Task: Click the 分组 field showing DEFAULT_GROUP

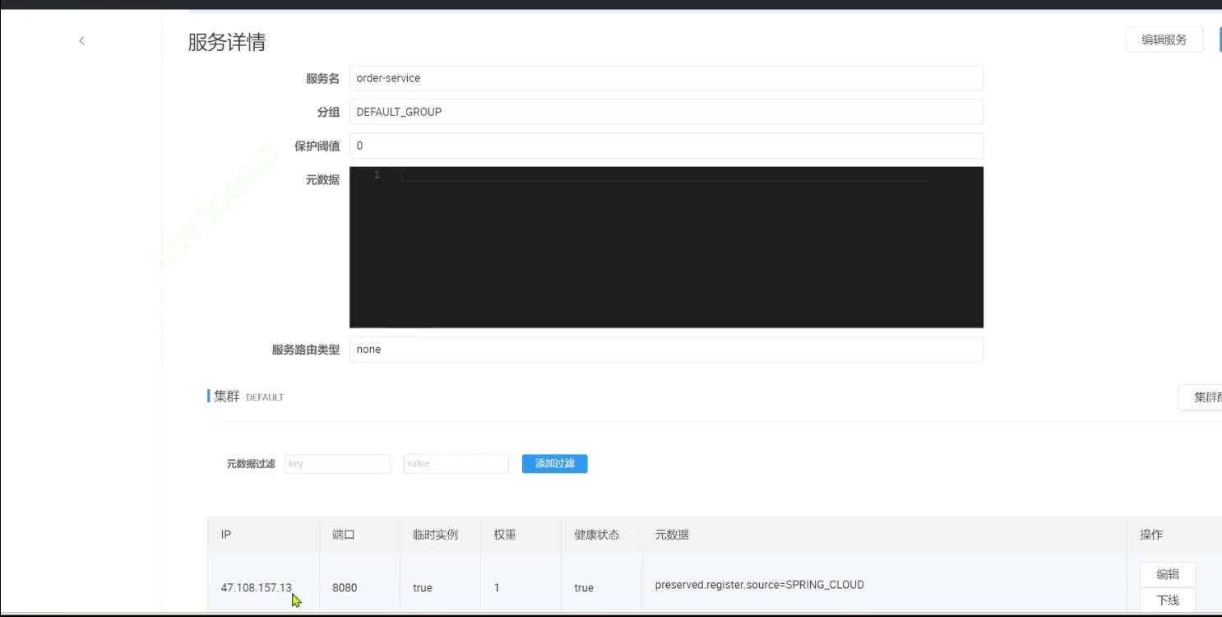Action: 666,112
